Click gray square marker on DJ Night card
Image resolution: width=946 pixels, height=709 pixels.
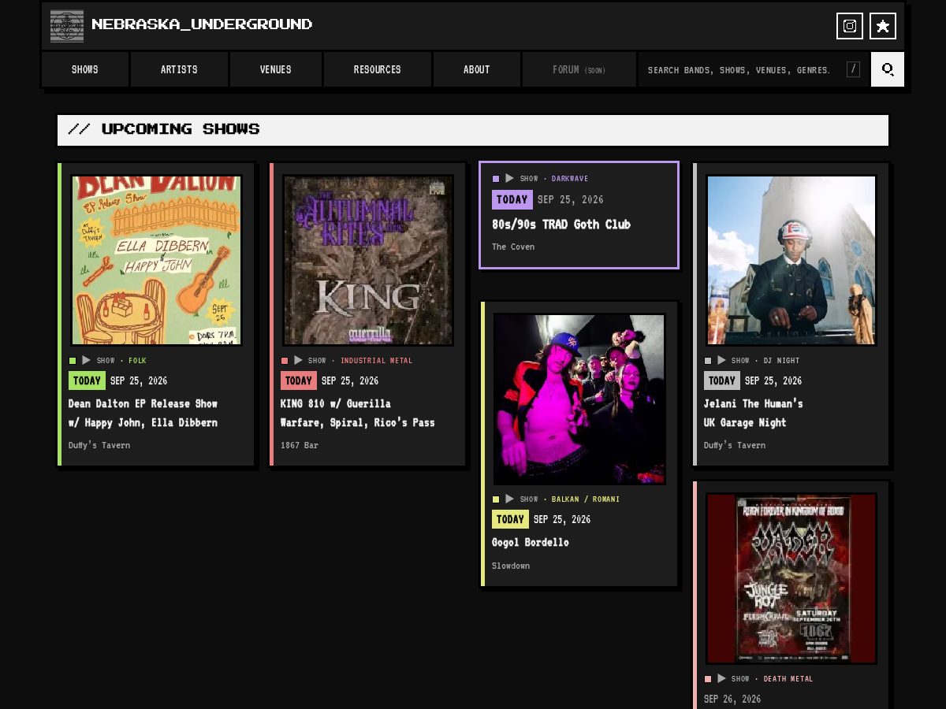coord(708,361)
